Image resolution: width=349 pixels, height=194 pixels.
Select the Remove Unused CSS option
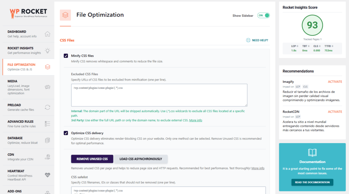[92, 159]
